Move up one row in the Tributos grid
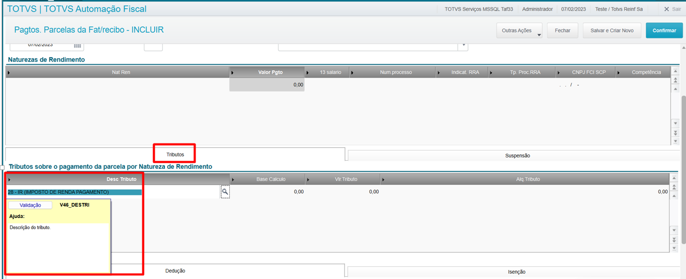This screenshot has width=686, height=279. click(674, 196)
